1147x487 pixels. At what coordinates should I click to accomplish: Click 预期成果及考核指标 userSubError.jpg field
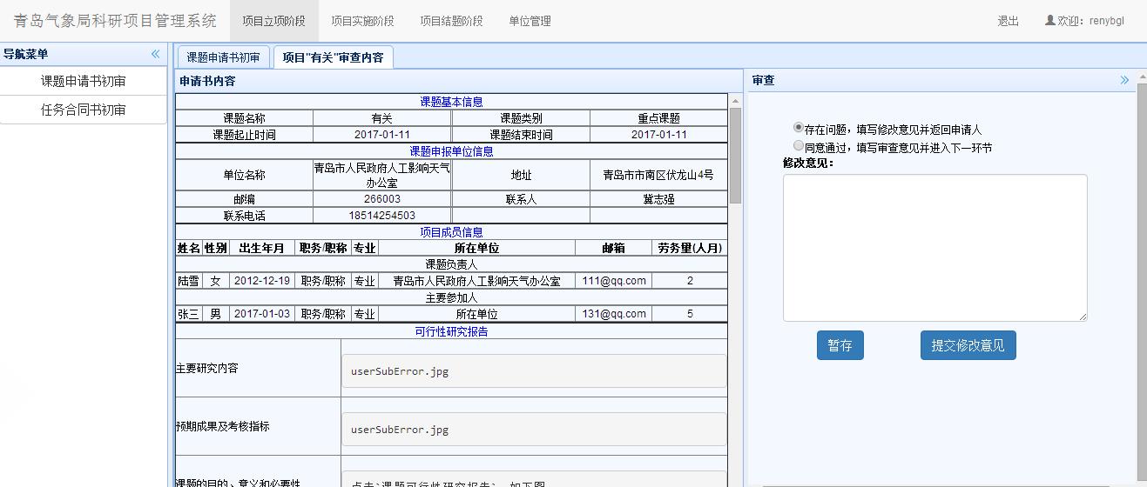point(534,430)
